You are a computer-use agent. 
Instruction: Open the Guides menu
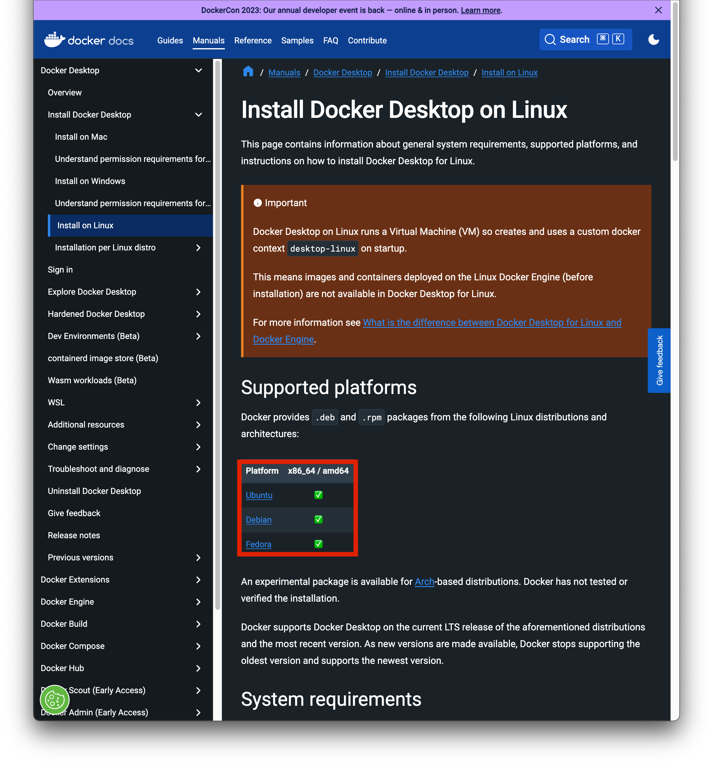[170, 40]
